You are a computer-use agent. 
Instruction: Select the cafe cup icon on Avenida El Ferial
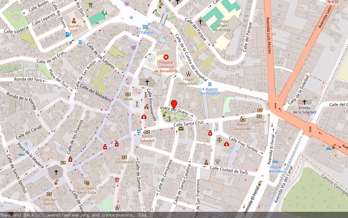pyautogui.click(x=260, y=183)
